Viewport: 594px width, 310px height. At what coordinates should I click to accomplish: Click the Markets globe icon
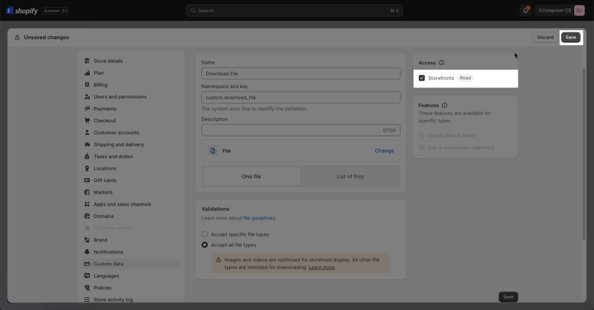pyautogui.click(x=87, y=192)
